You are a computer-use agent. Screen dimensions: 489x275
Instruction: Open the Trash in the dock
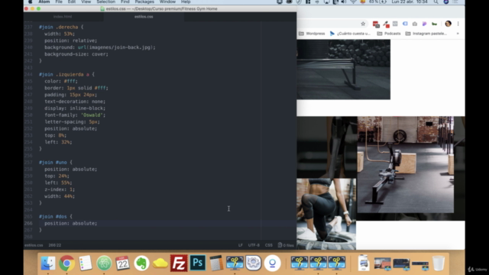439,264
